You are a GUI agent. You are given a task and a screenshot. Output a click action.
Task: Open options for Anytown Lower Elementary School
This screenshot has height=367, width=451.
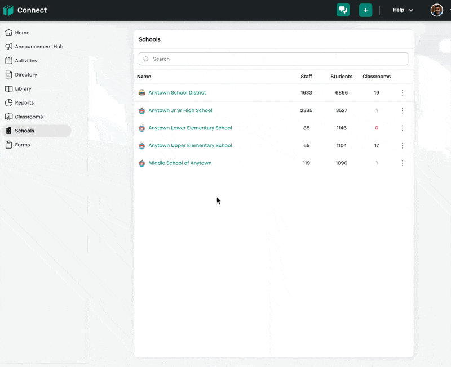click(403, 128)
